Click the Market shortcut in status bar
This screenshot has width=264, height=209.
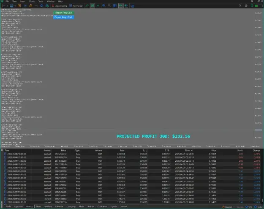click(x=227, y=207)
